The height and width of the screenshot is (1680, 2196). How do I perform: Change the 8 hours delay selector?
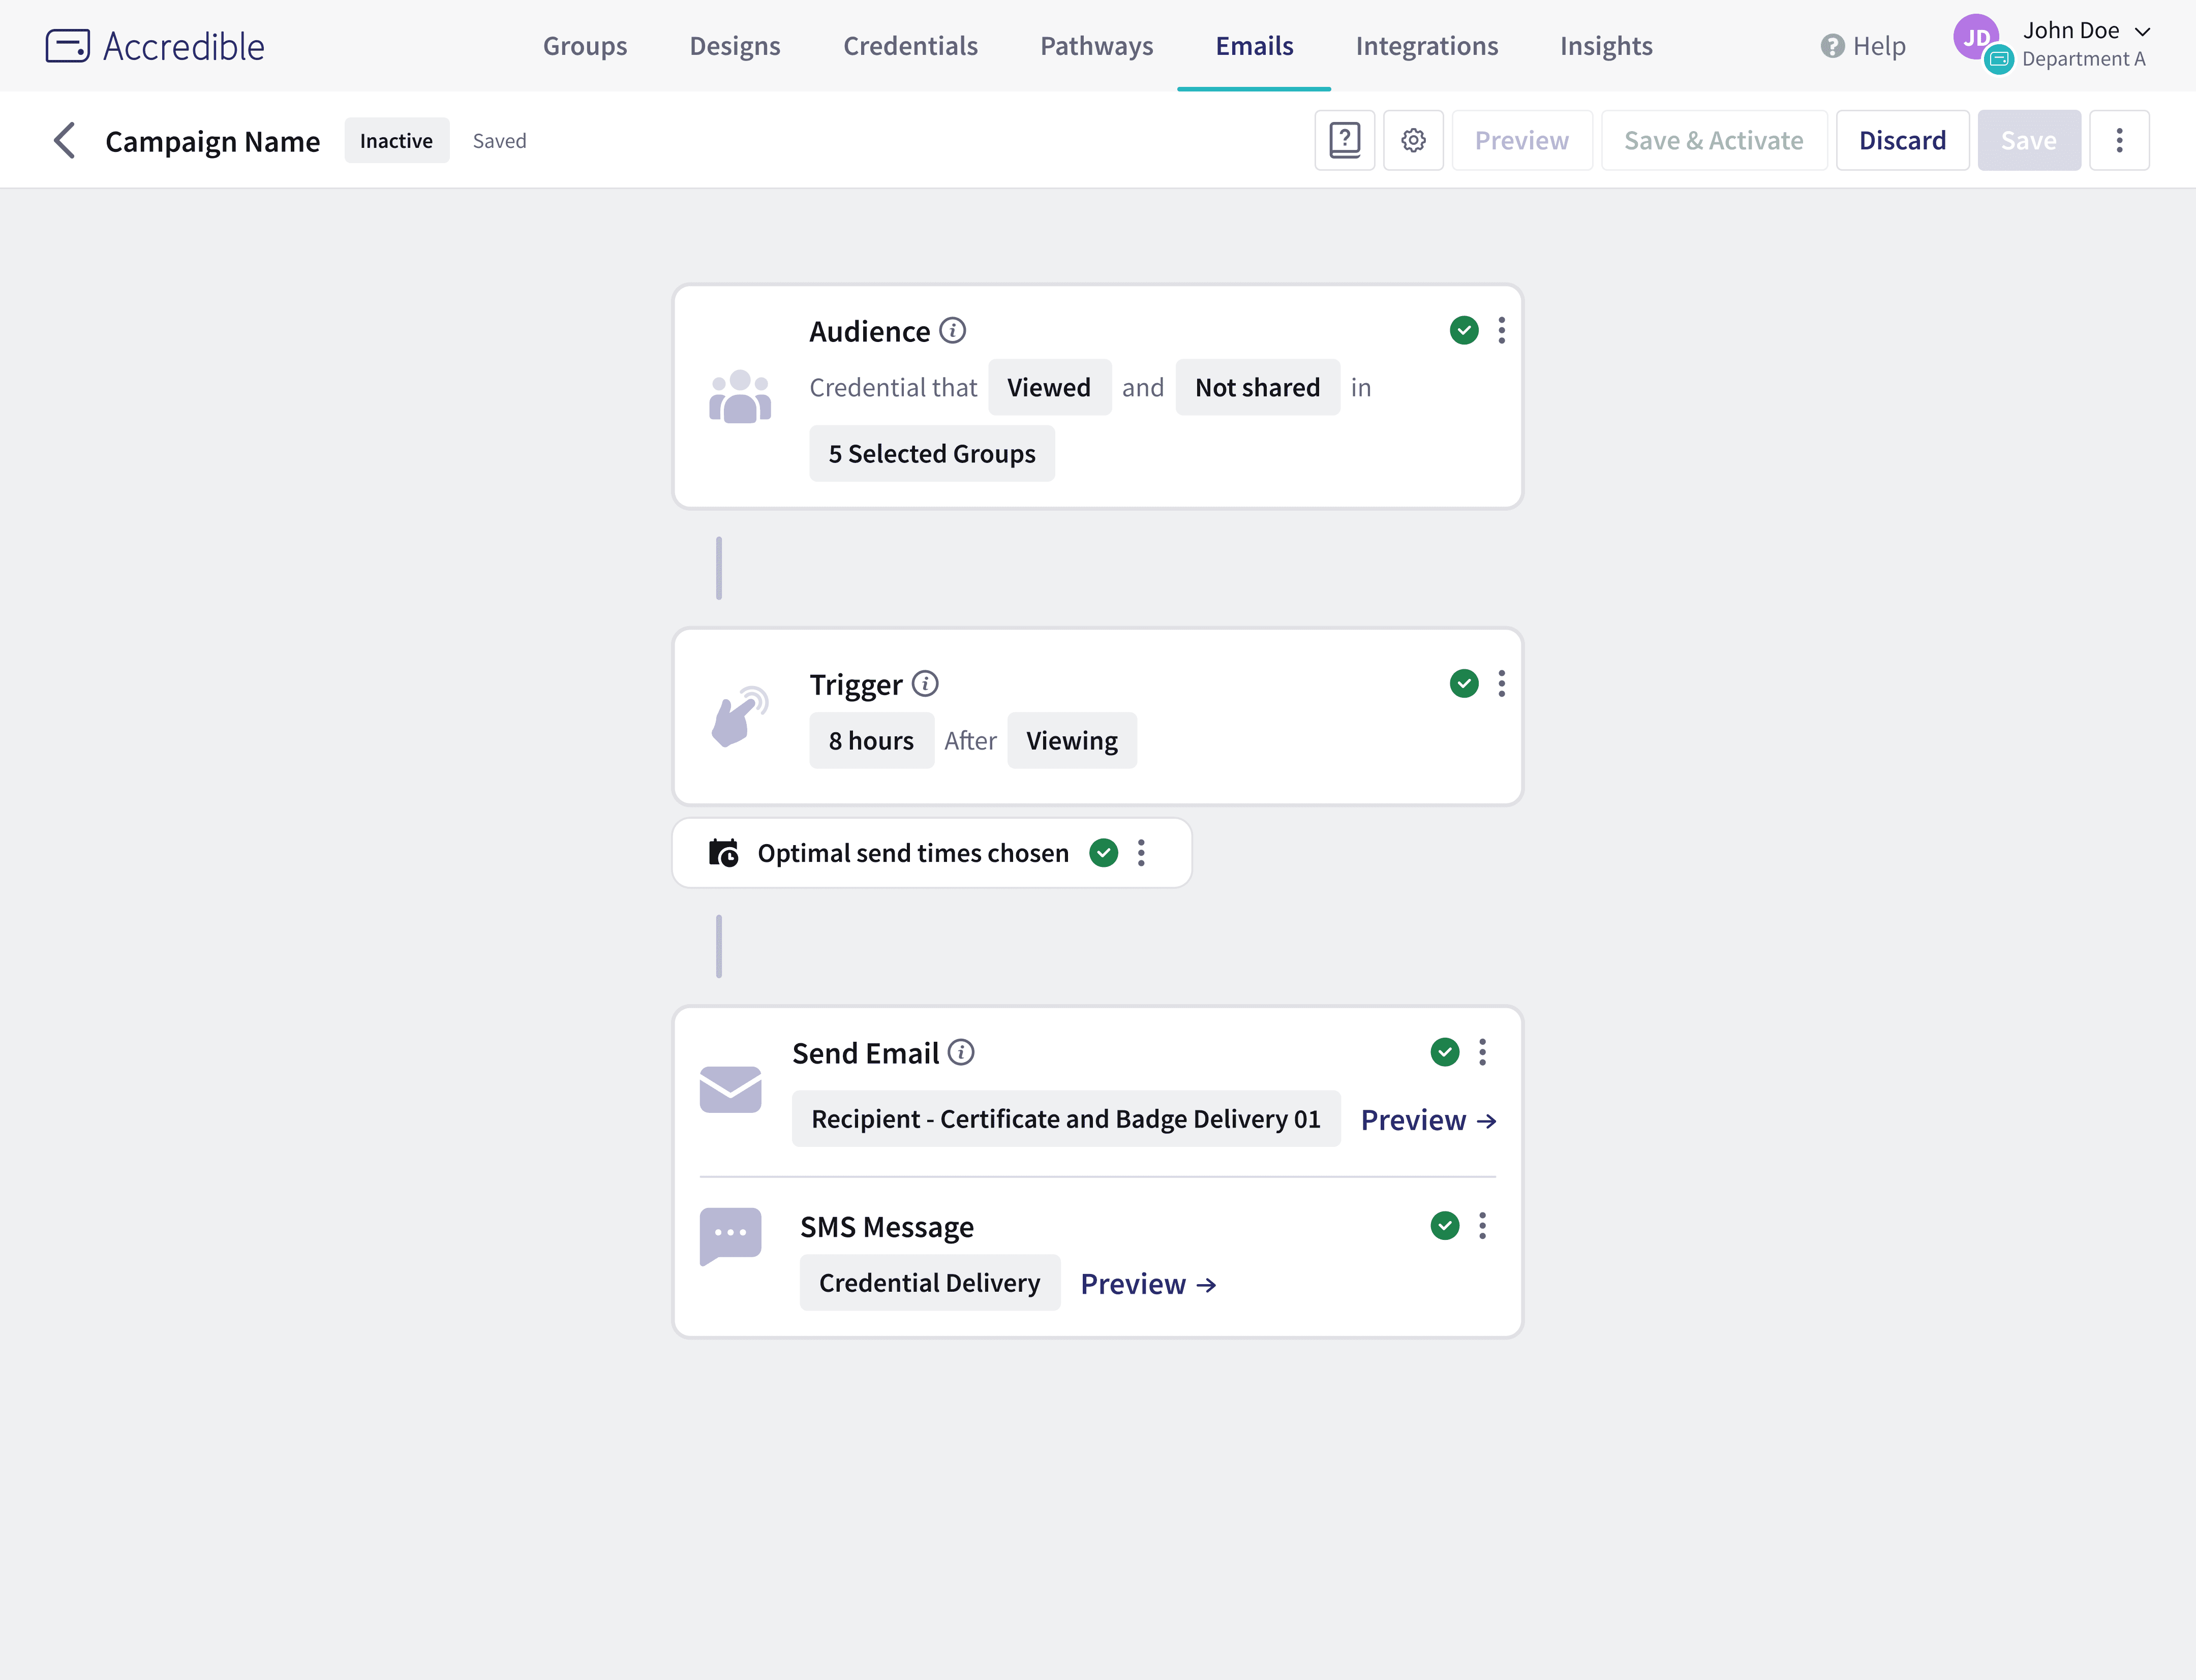pyautogui.click(x=870, y=740)
